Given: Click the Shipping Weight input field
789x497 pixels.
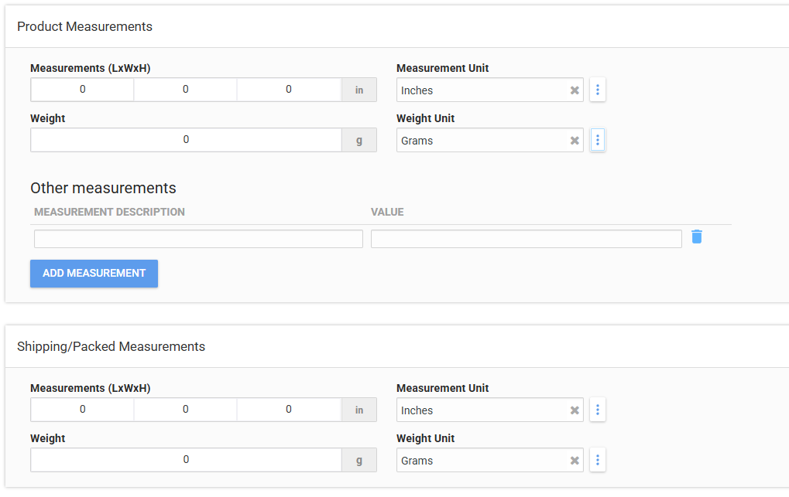Looking at the screenshot, I should tap(186, 460).
